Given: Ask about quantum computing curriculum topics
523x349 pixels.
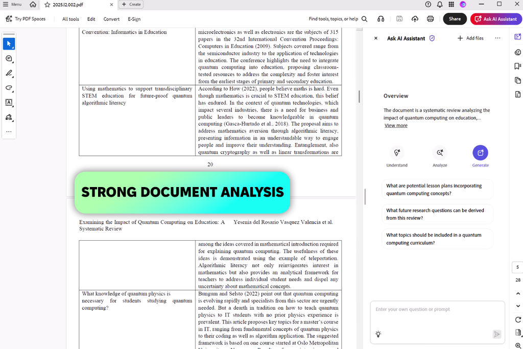Looking at the screenshot, I should (437, 239).
